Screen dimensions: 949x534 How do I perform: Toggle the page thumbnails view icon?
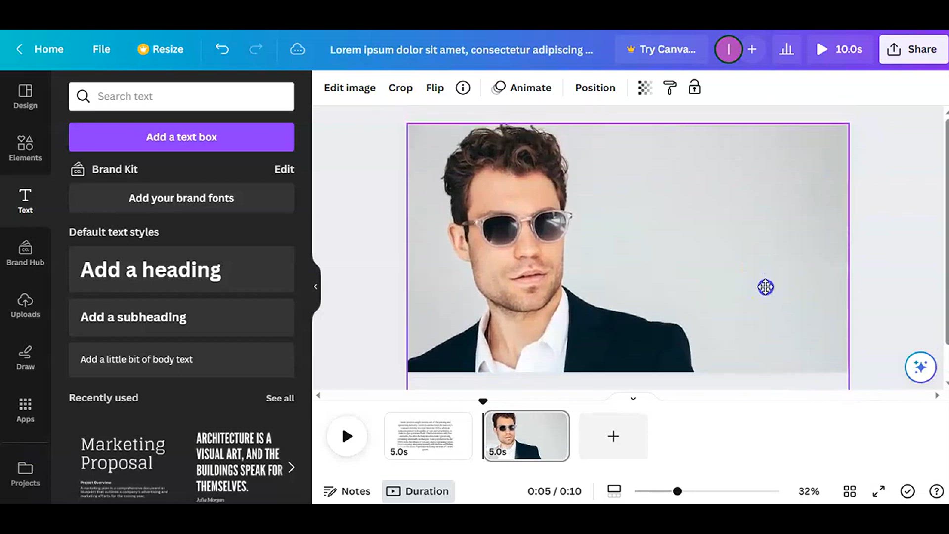tap(614, 491)
